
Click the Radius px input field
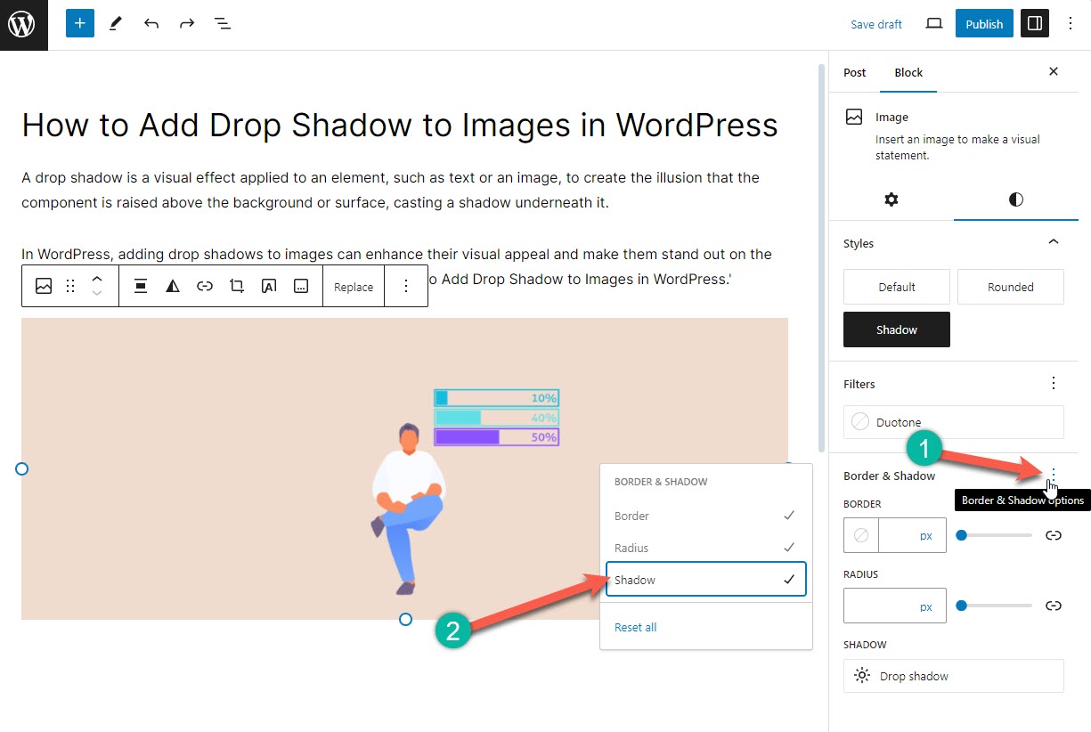894,606
